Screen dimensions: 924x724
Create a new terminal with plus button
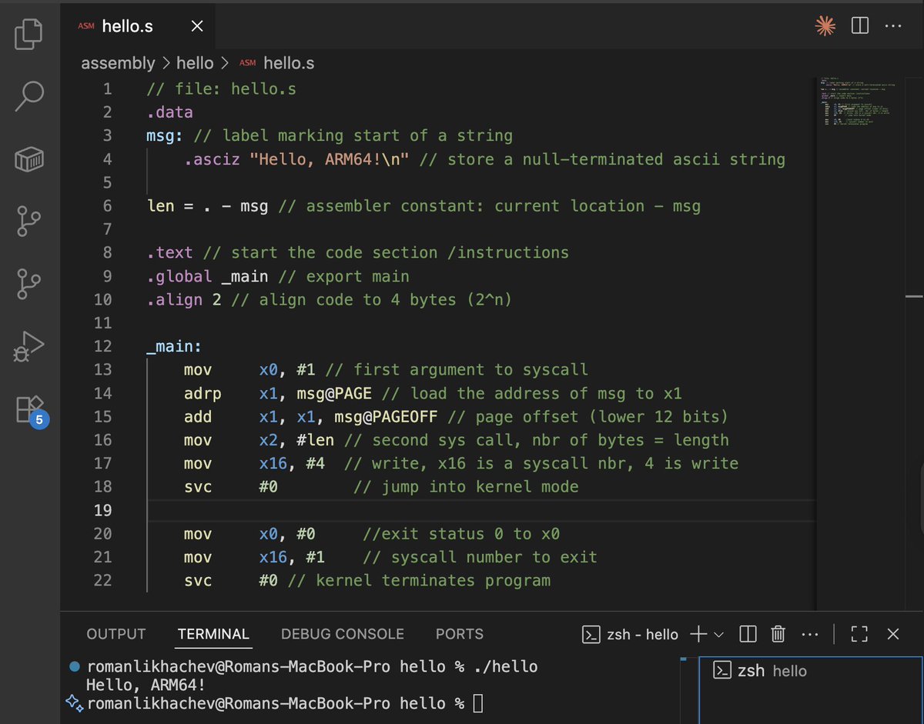698,634
